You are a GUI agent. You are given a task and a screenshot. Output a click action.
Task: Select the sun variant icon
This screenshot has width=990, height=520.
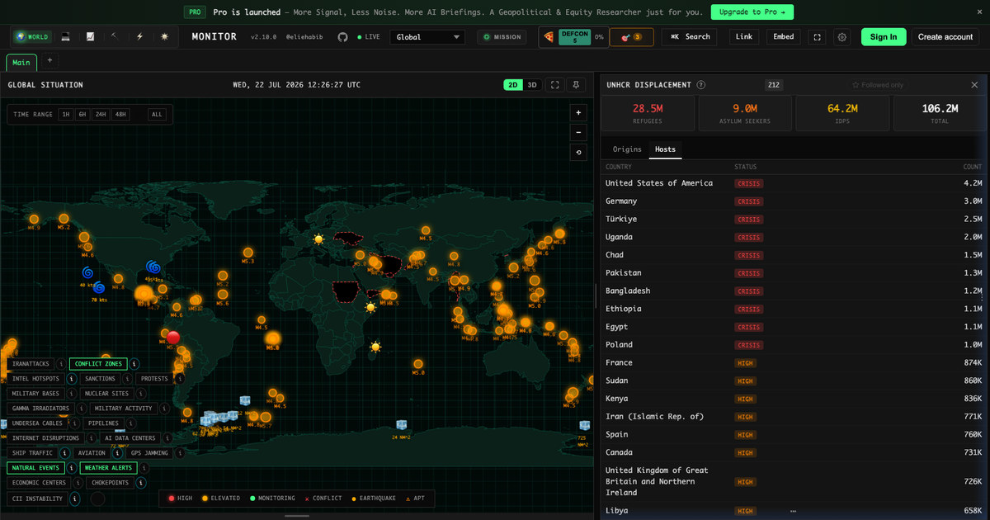164,37
